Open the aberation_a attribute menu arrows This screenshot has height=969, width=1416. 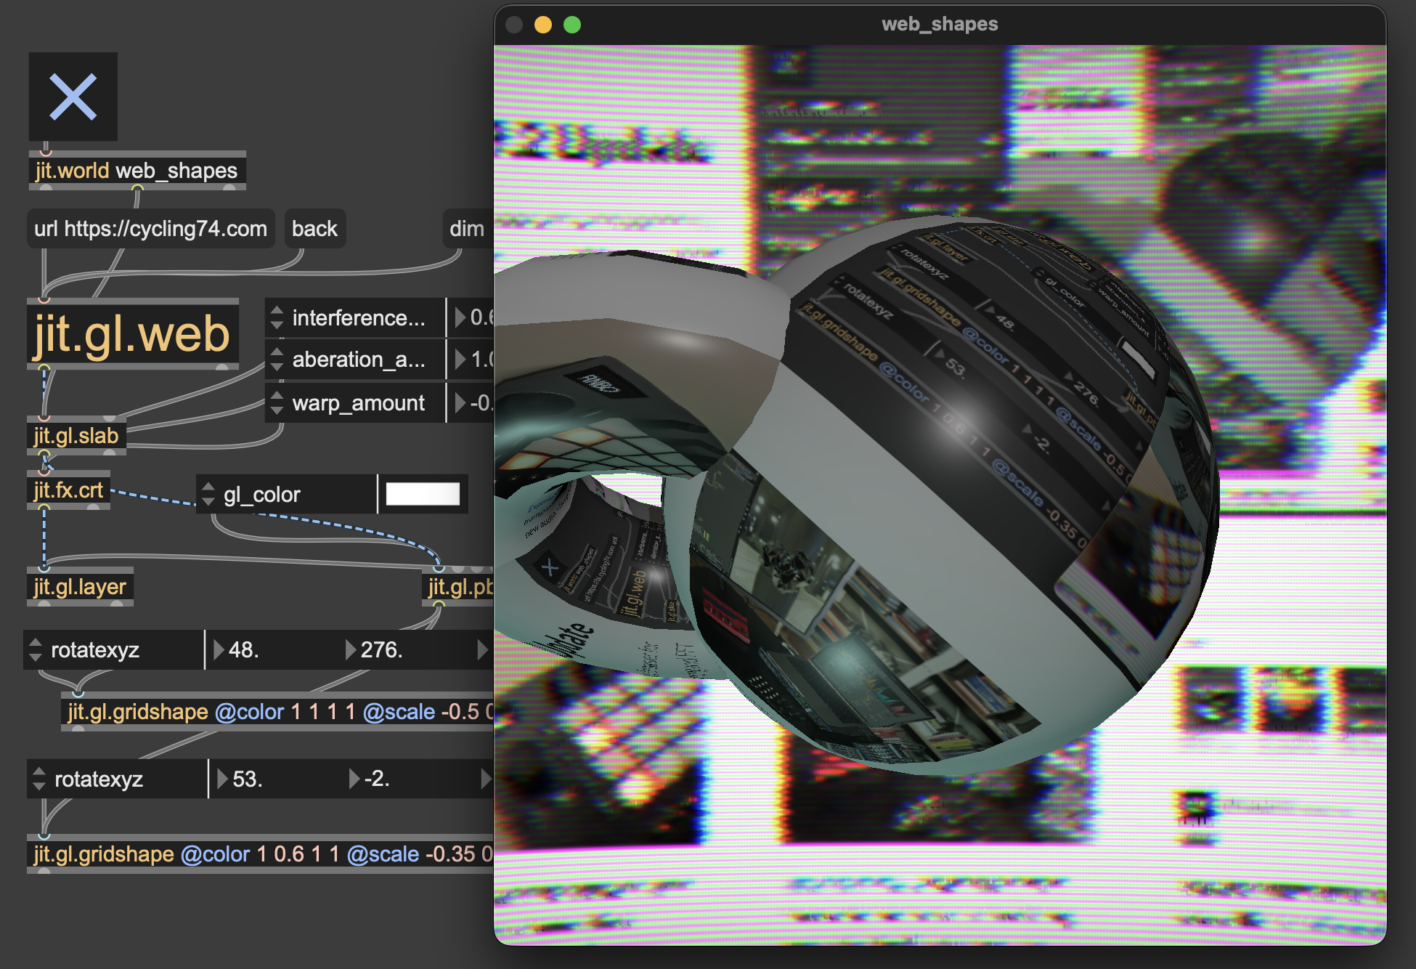pos(277,359)
